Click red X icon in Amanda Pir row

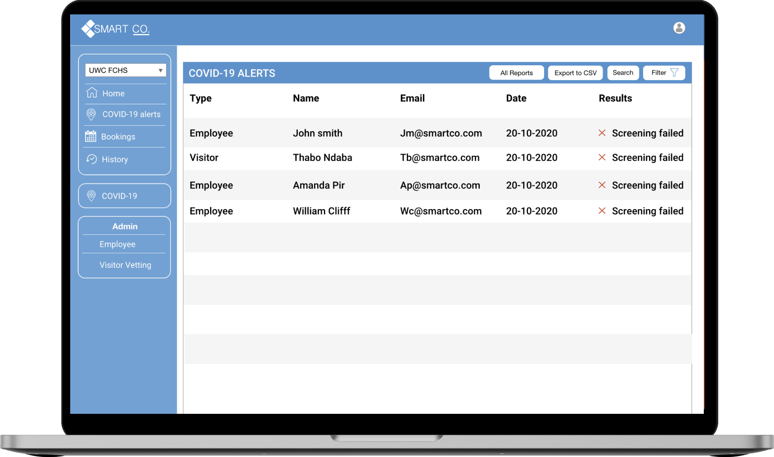(x=602, y=185)
